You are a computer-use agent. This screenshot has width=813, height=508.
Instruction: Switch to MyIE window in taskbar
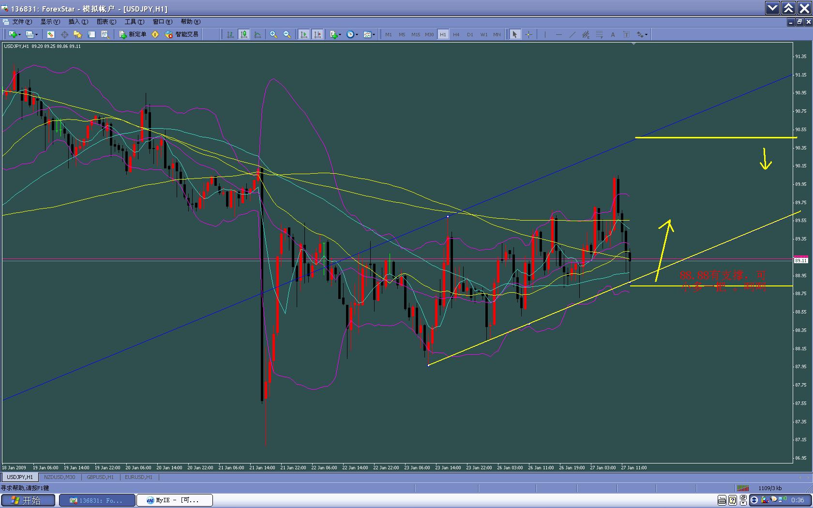pyautogui.click(x=175, y=500)
